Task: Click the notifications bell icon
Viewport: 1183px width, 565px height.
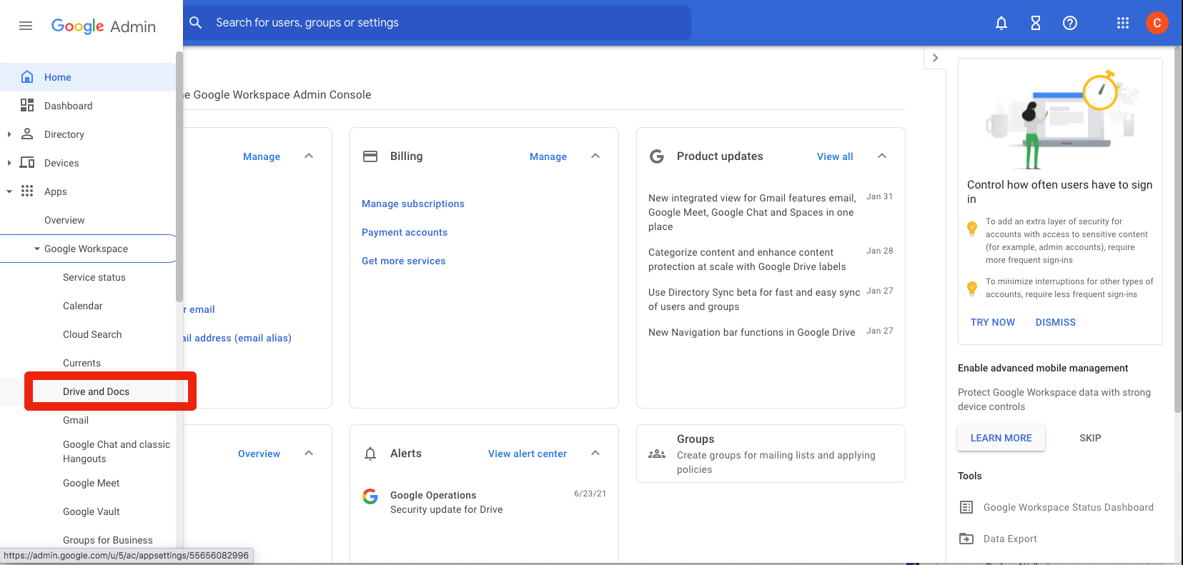Action: tap(1001, 23)
